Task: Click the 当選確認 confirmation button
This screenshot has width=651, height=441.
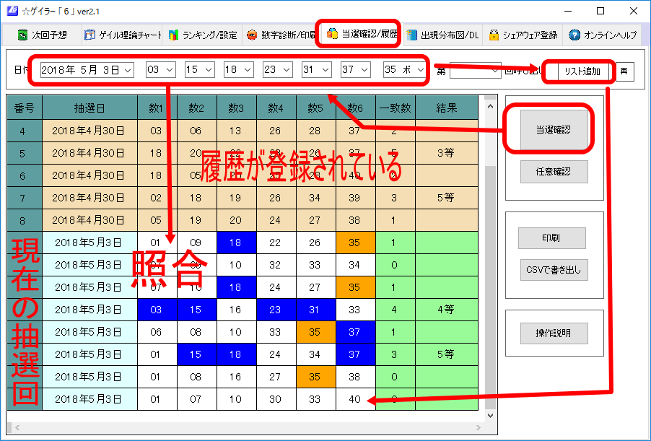Action: (x=552, y=128)
